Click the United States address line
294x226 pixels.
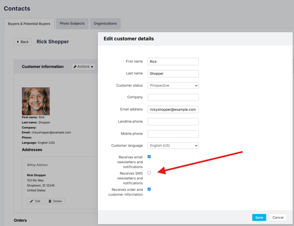[x=36, y=190]
